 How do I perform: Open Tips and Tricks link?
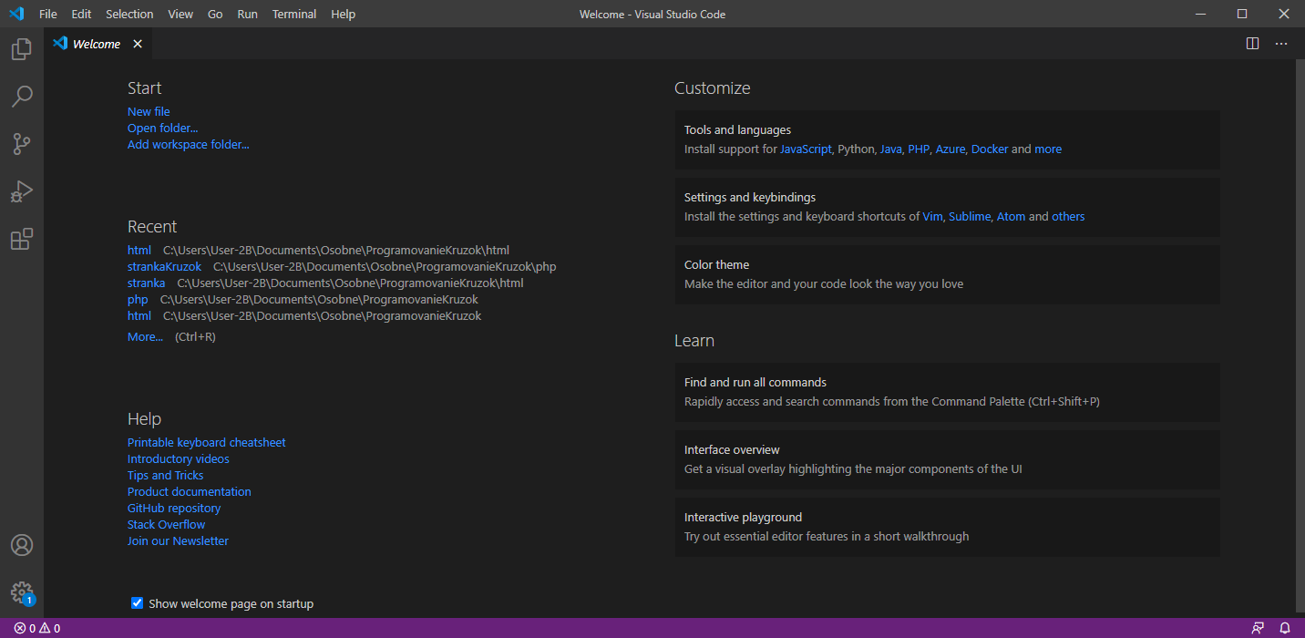(165, 476)
